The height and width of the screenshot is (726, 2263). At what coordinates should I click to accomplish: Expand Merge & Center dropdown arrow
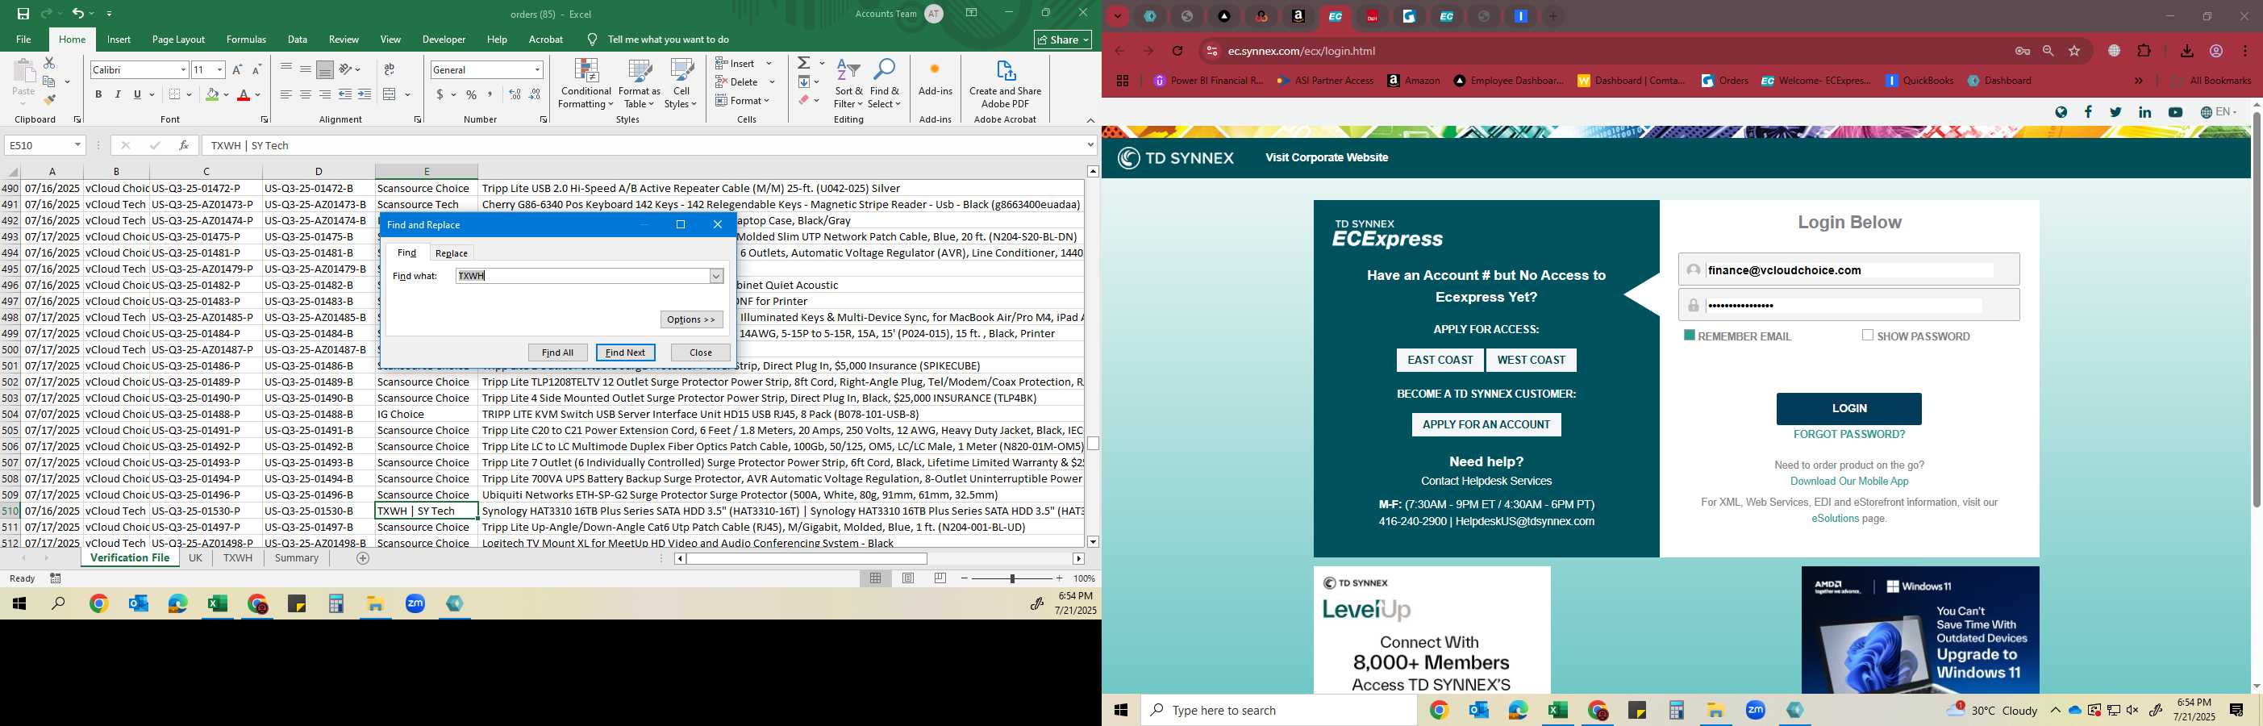[x=407, y=95]
